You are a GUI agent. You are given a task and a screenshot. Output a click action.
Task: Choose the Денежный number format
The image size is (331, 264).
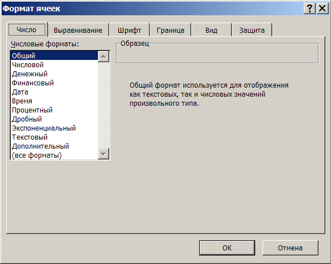pos(54,74)
